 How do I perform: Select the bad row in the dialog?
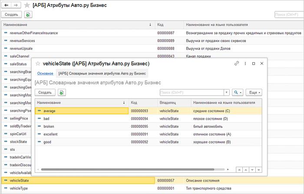[149, 119]
